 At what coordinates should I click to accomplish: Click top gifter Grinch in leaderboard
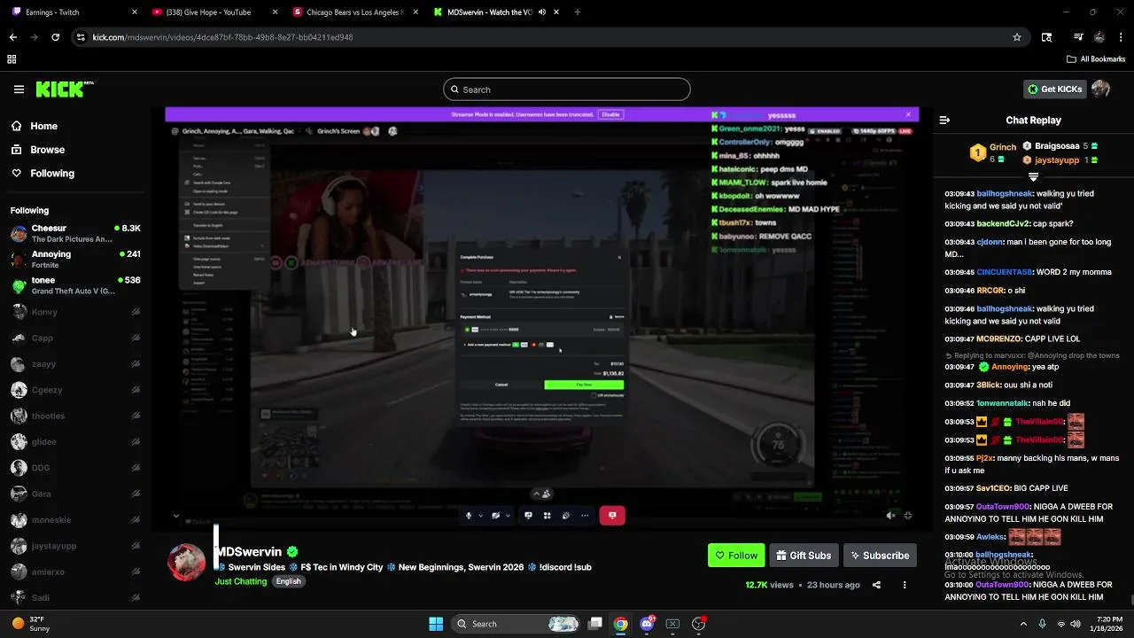pyautogui.click(x=1003, y=147)
